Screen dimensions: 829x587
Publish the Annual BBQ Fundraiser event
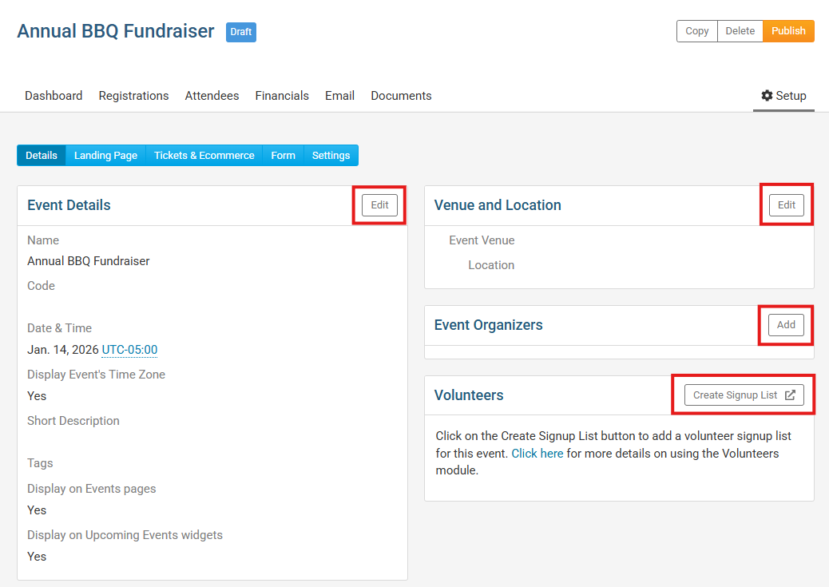[x=788, y=31]
